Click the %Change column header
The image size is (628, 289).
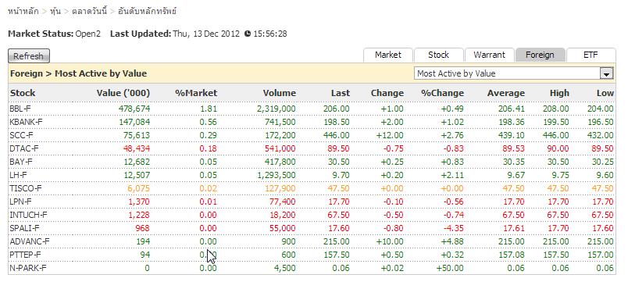442,93
